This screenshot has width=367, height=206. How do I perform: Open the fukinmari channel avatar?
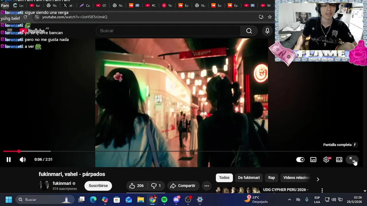pyautogui.click(x=44, y=185)
